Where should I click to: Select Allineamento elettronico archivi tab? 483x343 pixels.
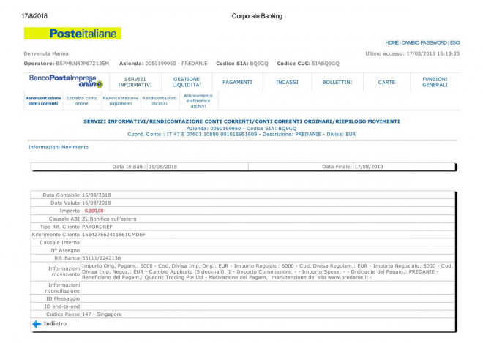[198, 101]
